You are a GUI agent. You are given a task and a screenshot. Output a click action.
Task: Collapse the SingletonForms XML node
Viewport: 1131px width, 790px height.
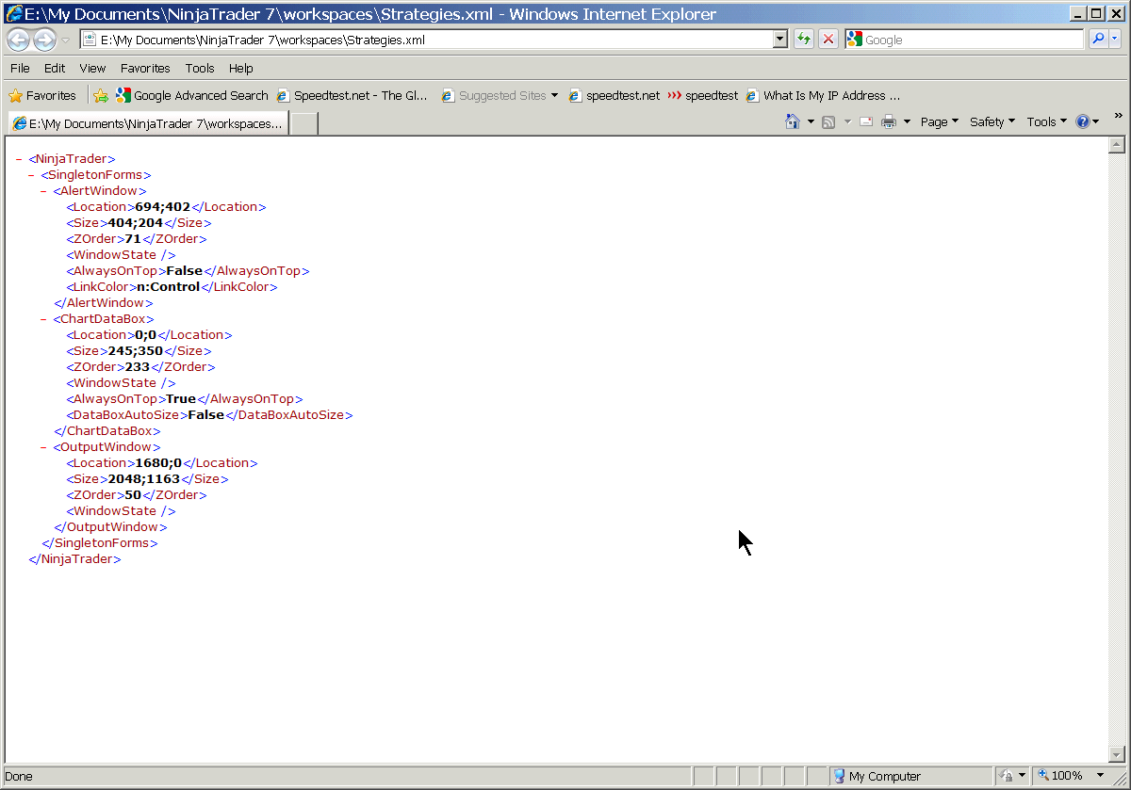pyautogui.click(x=31, y=175)
